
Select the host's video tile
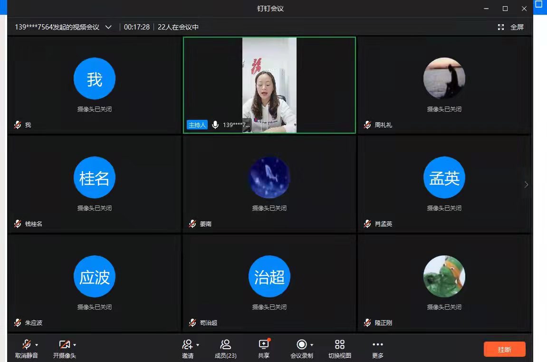point(269,85)
